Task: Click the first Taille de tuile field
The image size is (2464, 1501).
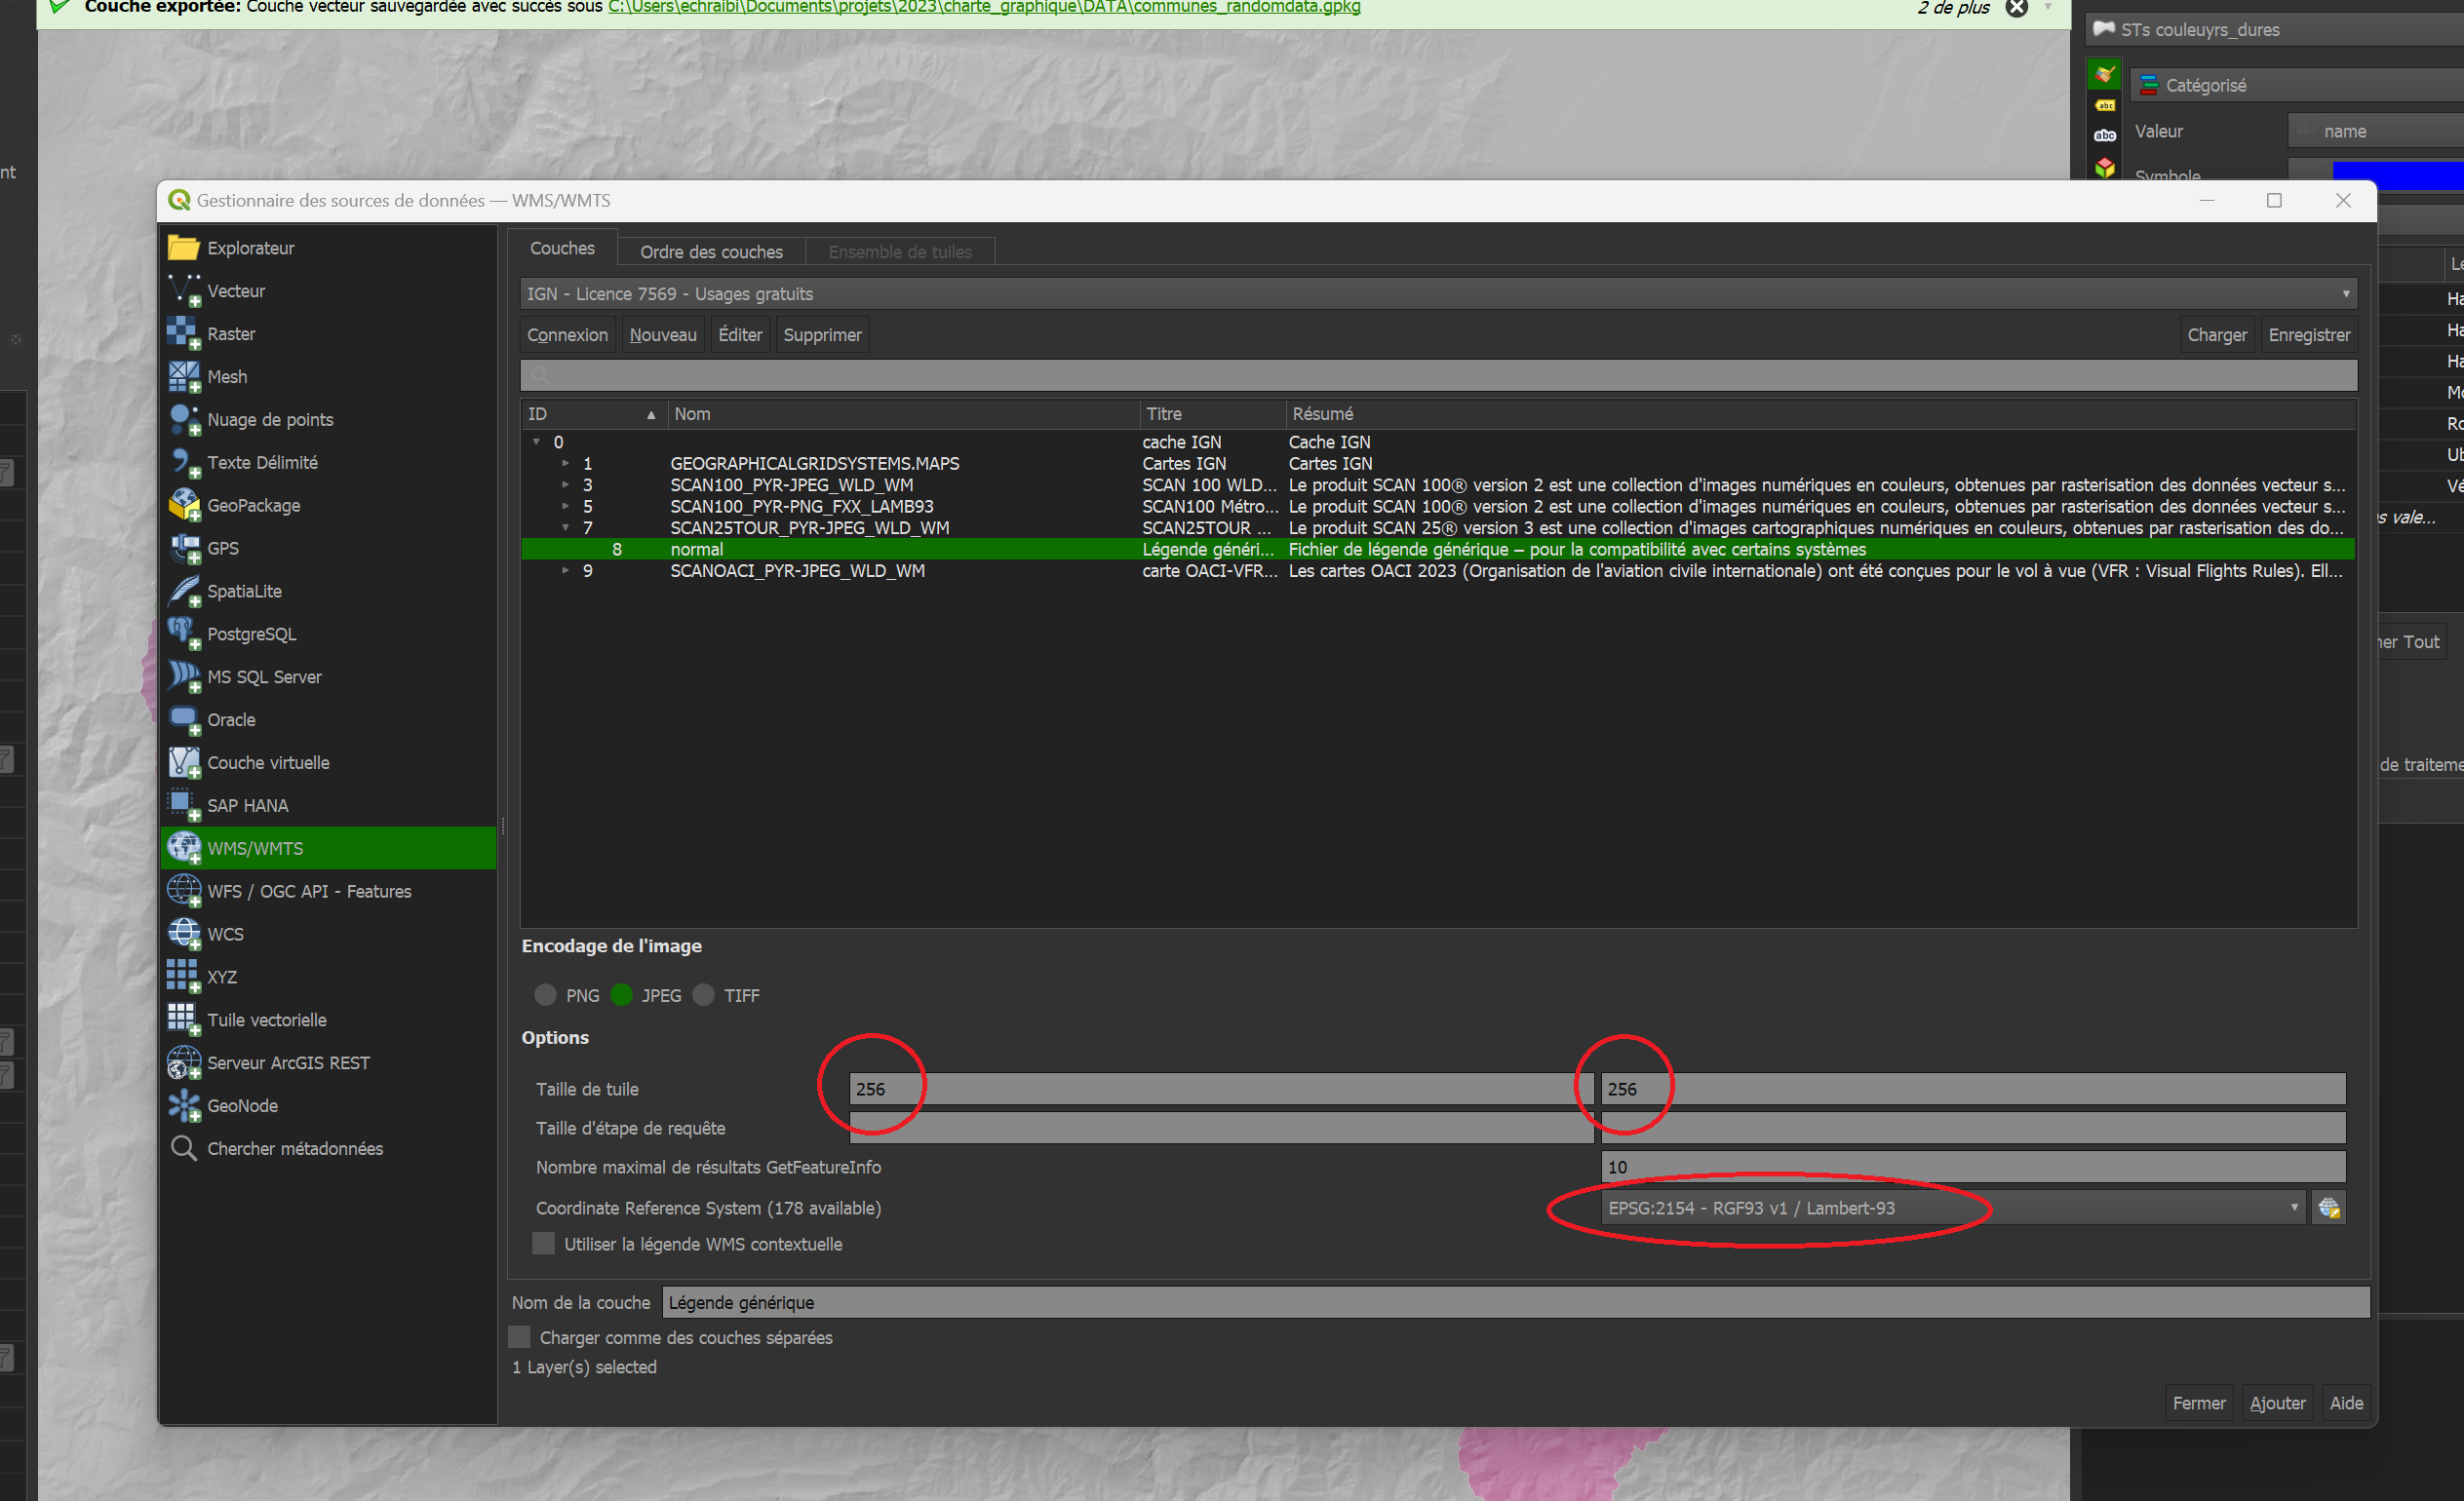Action: [x=1220, y=1090]
